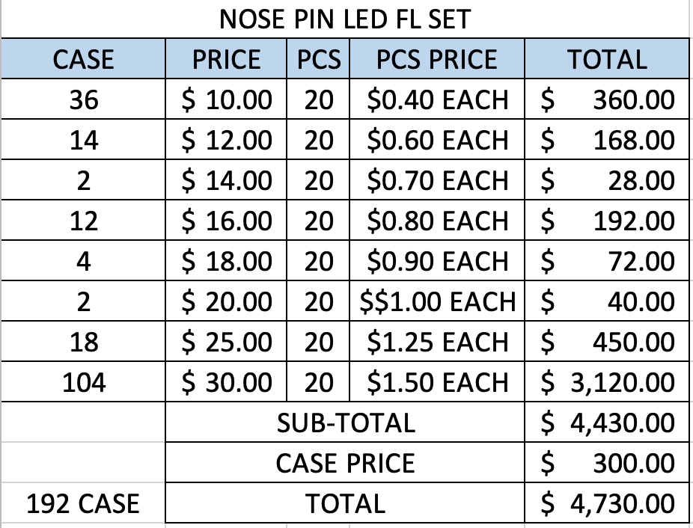Select the PCS column header cell
The height and width of the screenshot is (528, 693).
319,59
